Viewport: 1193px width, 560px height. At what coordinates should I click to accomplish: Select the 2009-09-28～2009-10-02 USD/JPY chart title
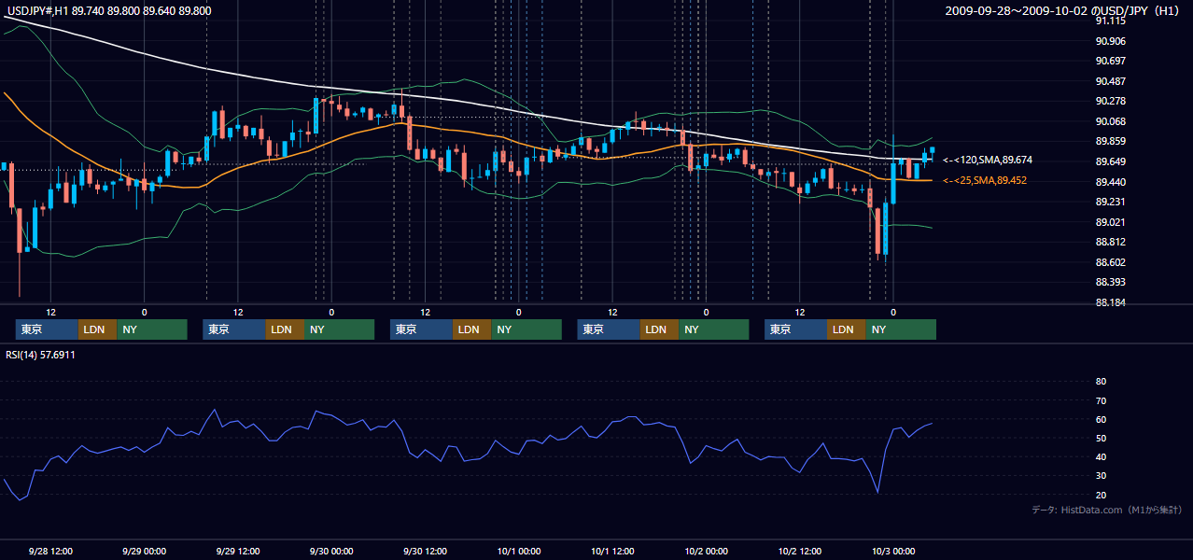pyautogui.click(x=1063, y=11)
